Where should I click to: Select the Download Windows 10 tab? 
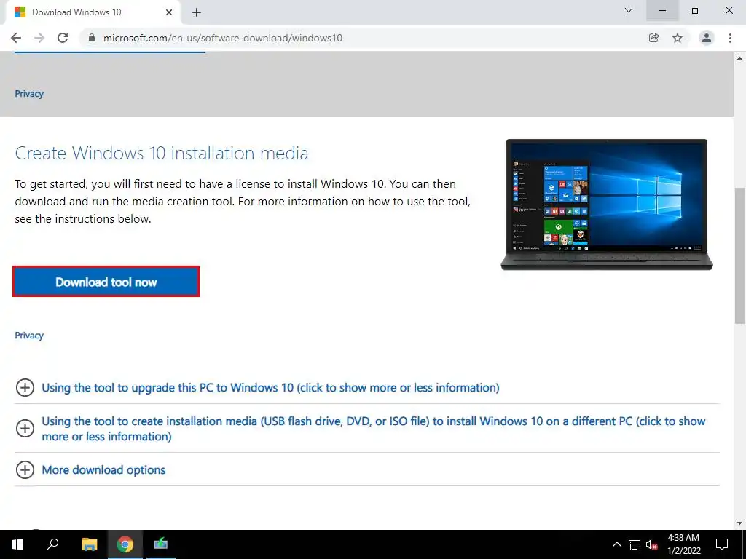(x=93, y=12)
